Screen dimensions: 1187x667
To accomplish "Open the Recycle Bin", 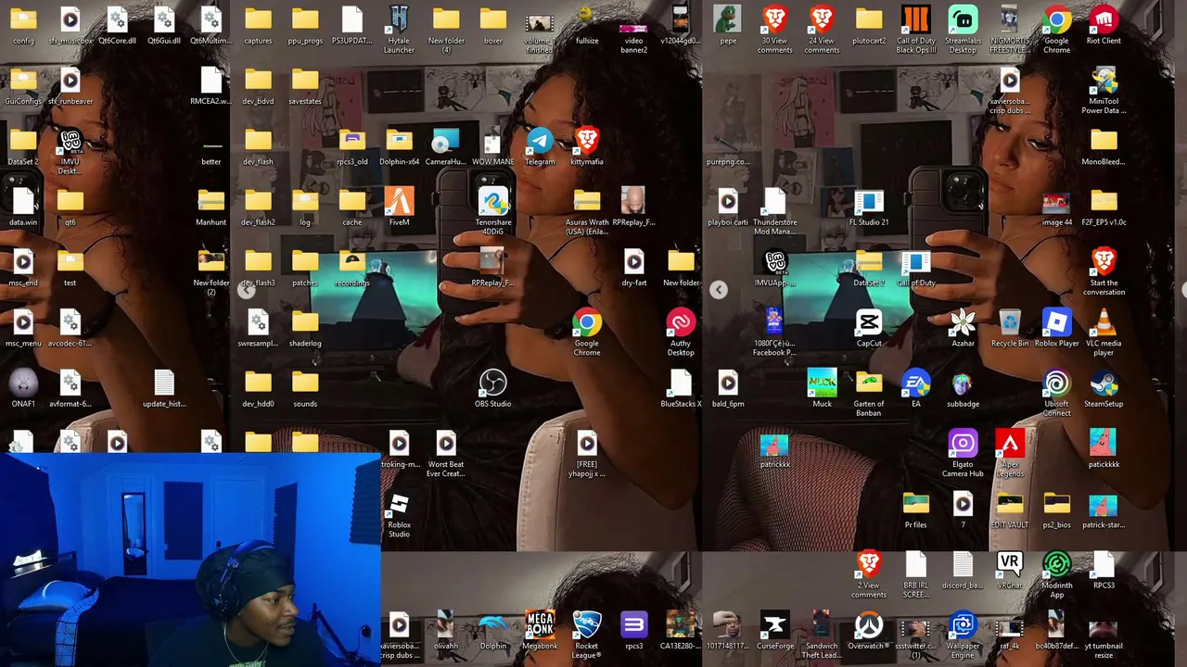I will (x=1010, y=328).
